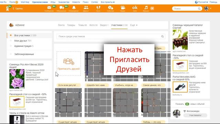
Task: Click status 'Самое ценное, что...'
Action: point(153,85)
